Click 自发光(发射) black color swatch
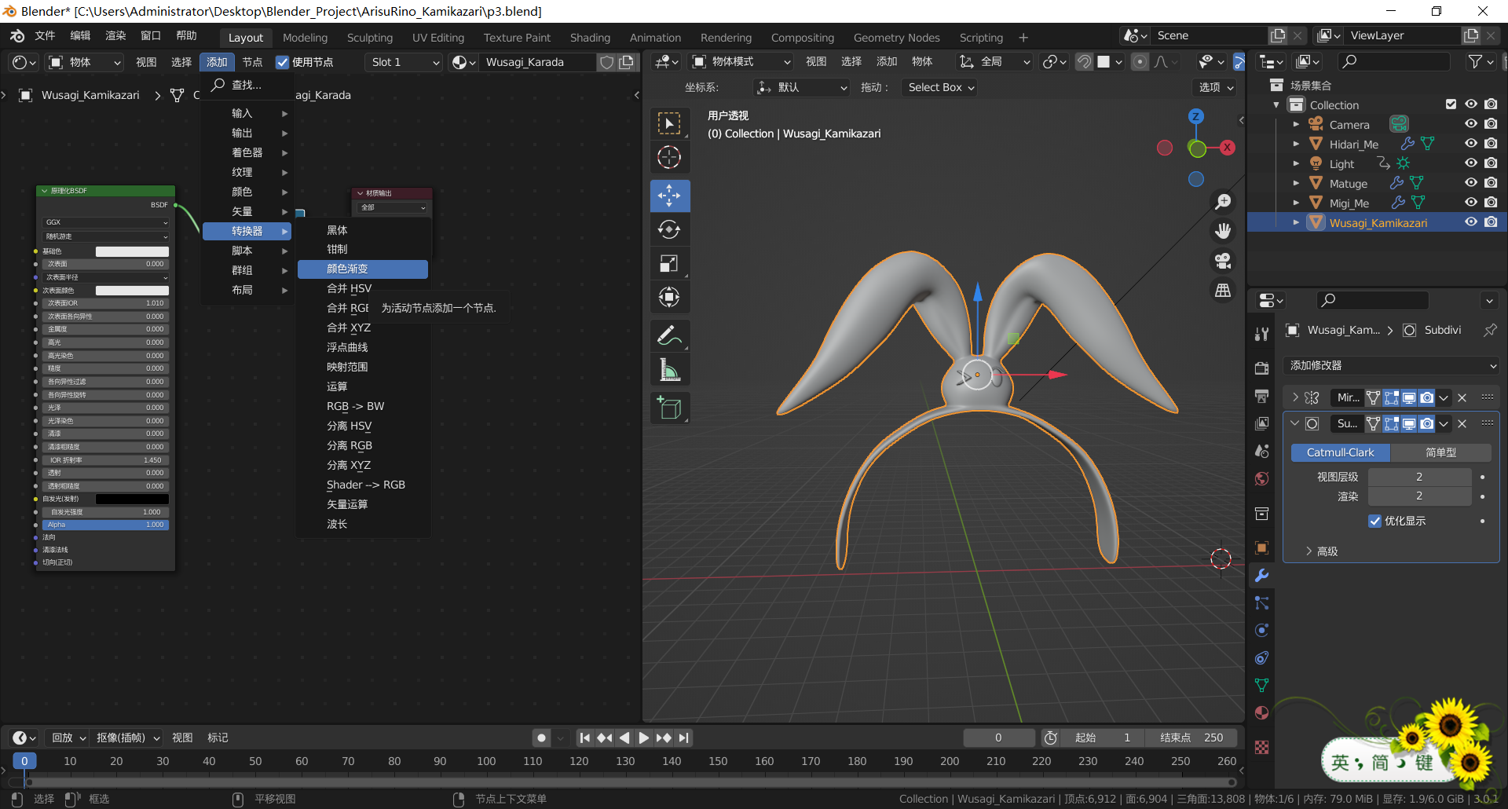This screenshot has width=1508, height=809. 132,499
